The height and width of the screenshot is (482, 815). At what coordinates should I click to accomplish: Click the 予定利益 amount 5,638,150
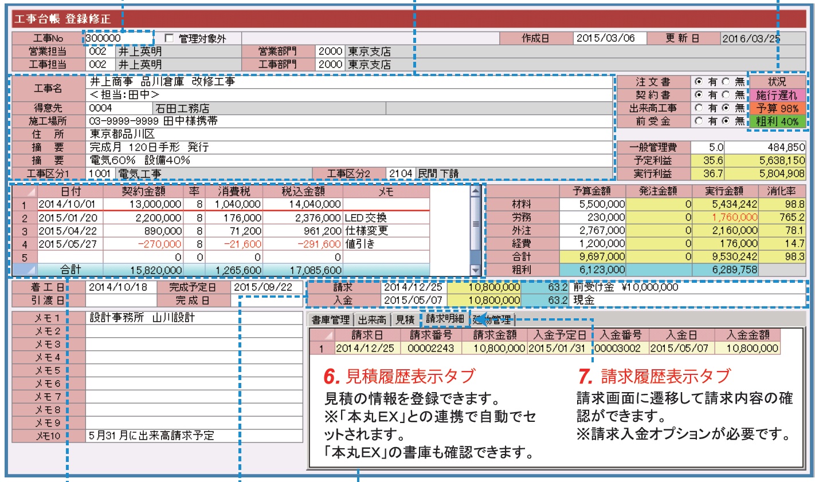click(766, 161)
